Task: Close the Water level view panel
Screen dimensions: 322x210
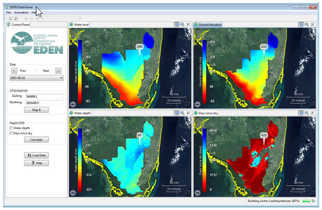Action: [188, 25]
